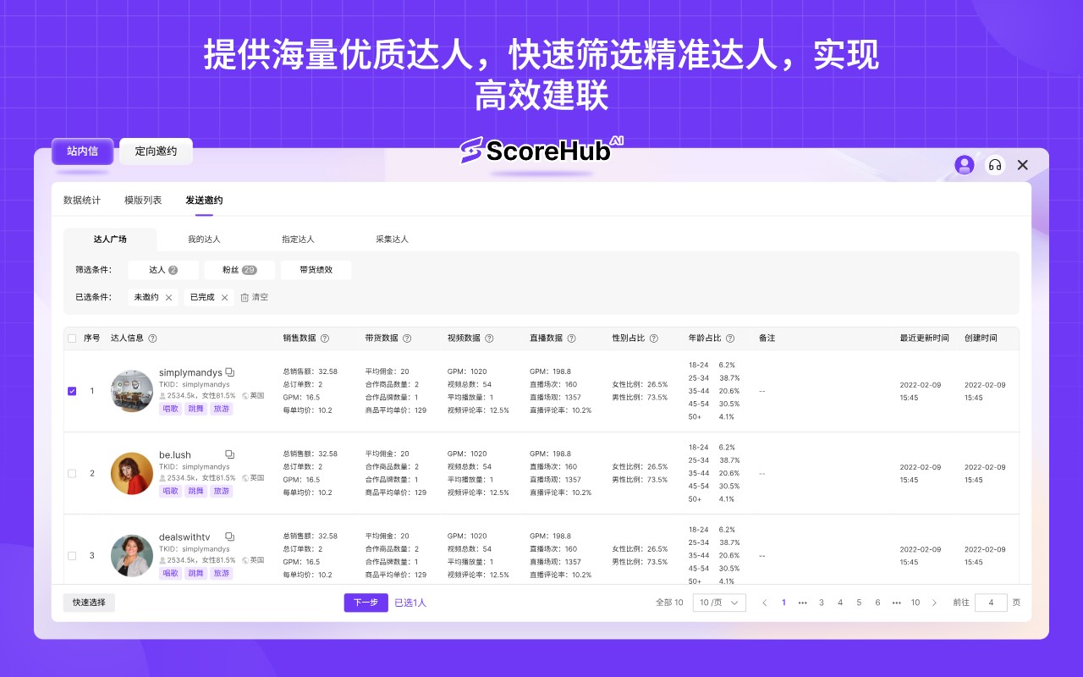Open the 10/页 page size dropdown
The width and height of the screenshot is (1083, 677).
(718, 602)
